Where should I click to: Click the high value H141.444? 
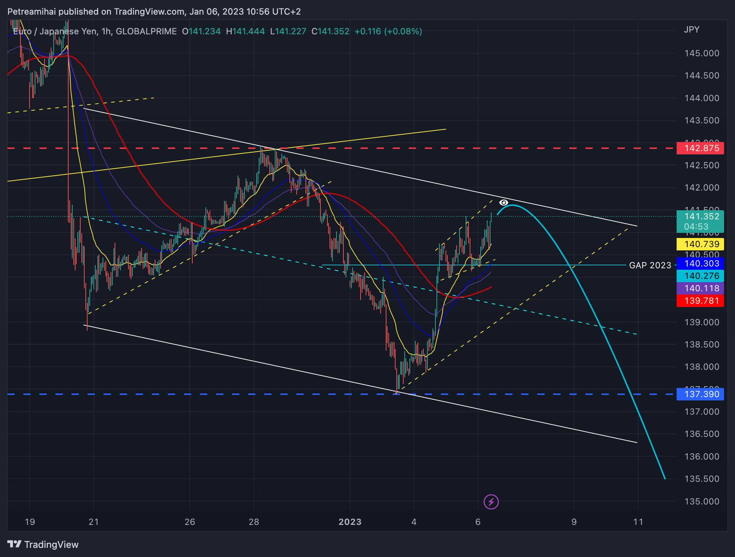point(246,31)
